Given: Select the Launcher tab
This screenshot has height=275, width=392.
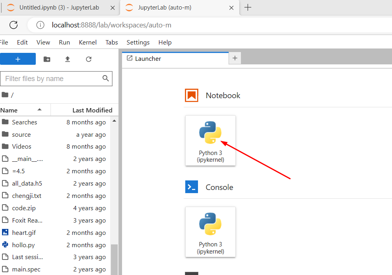Looking at the screenshot, I should pos(175,58).
